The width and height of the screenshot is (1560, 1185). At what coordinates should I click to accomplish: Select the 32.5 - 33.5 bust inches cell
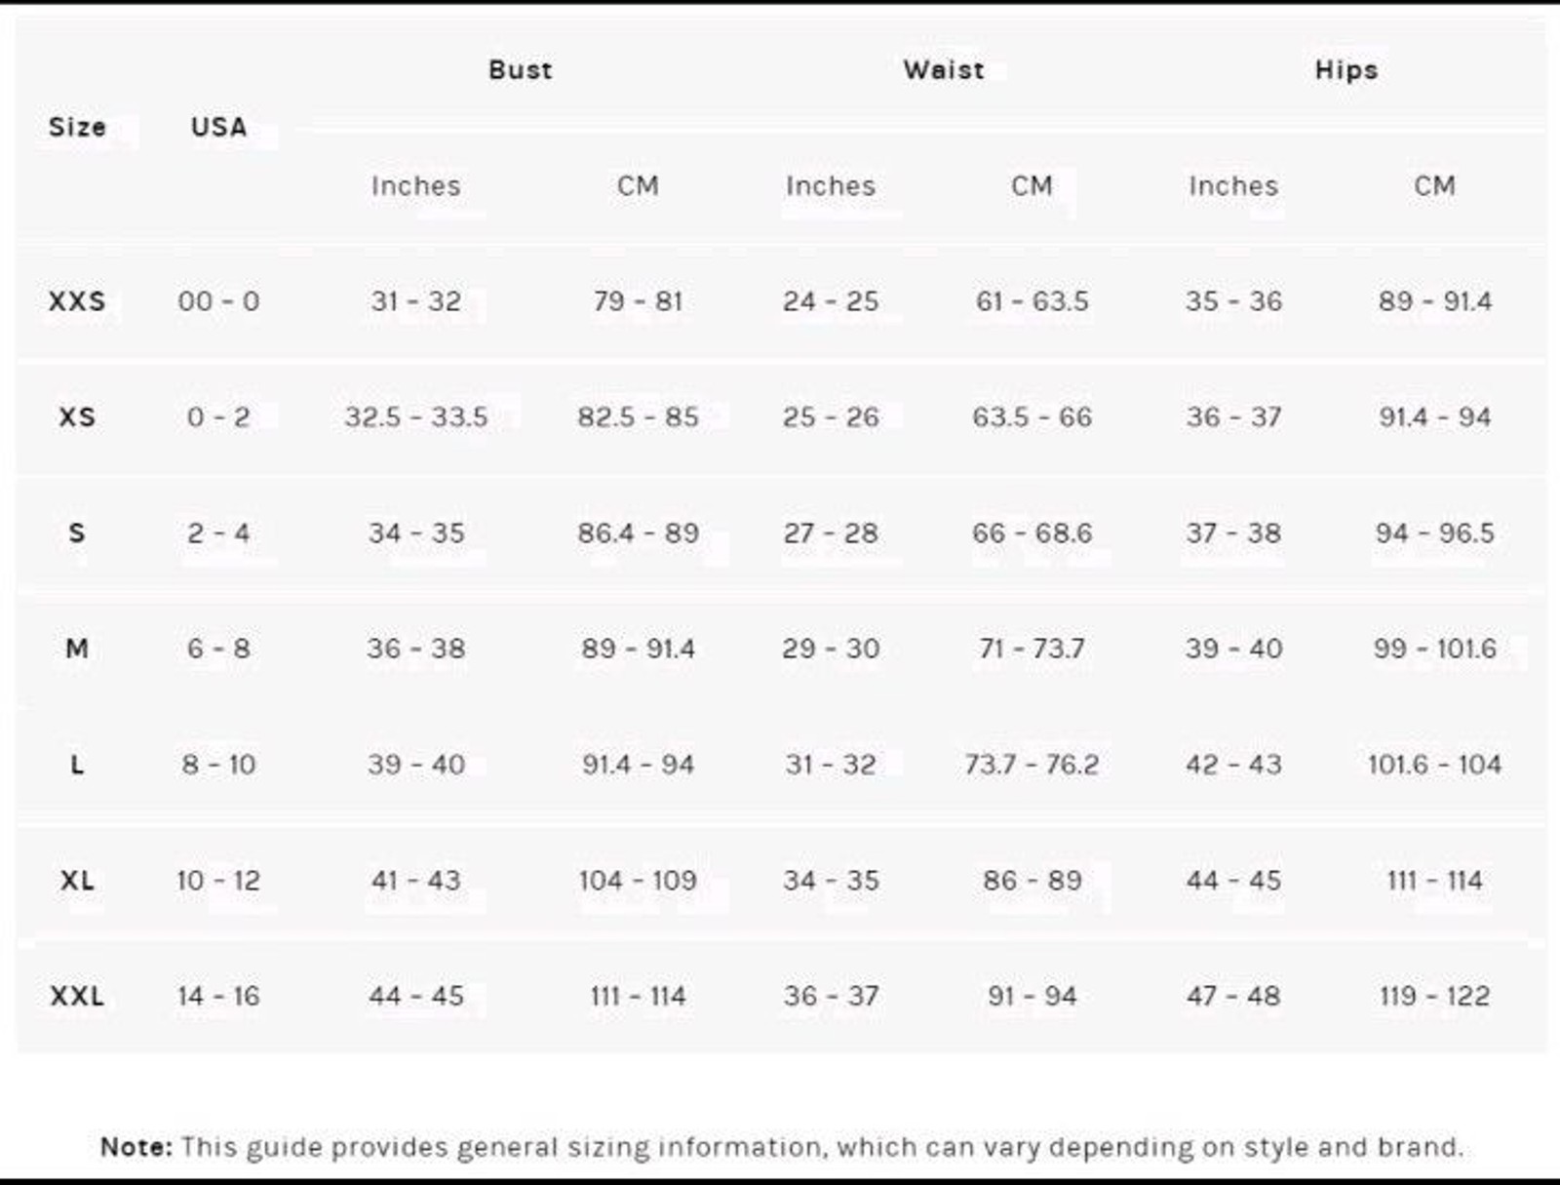click(416, 417)
